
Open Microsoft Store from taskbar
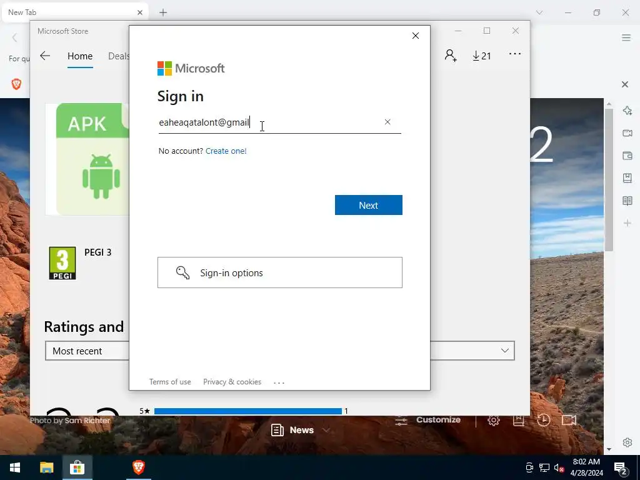point(77,467)
